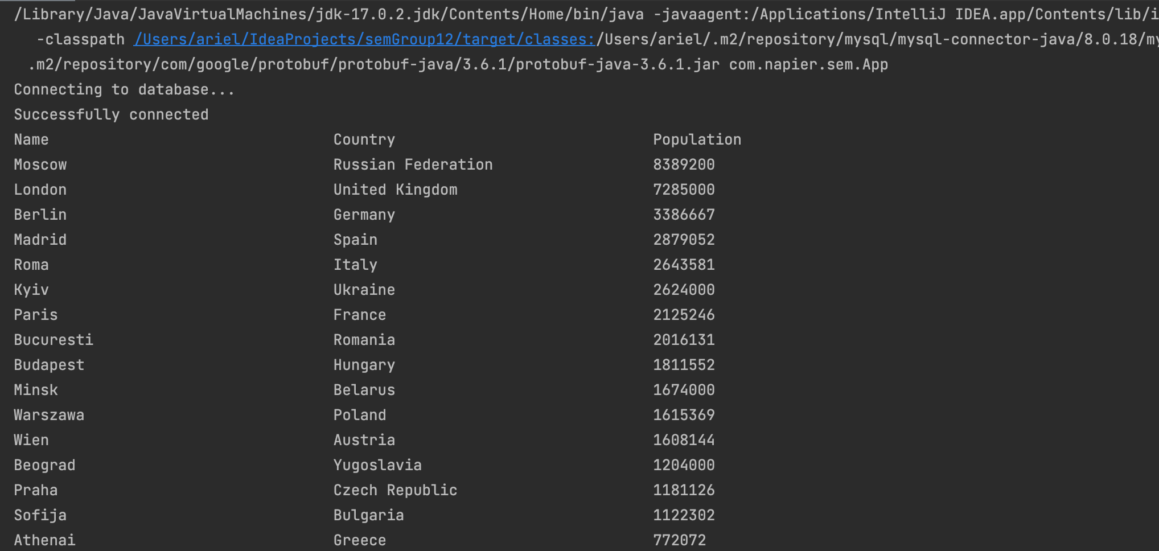Select the city name Berlin
Viewport: 1159px width, 551px height.
click(x=40, y=215)
